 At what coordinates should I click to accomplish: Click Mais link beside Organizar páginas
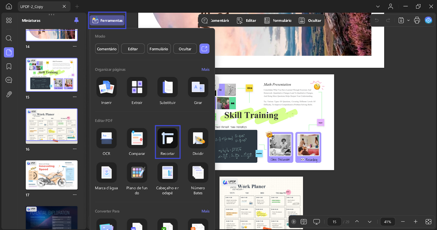[205, 69]
